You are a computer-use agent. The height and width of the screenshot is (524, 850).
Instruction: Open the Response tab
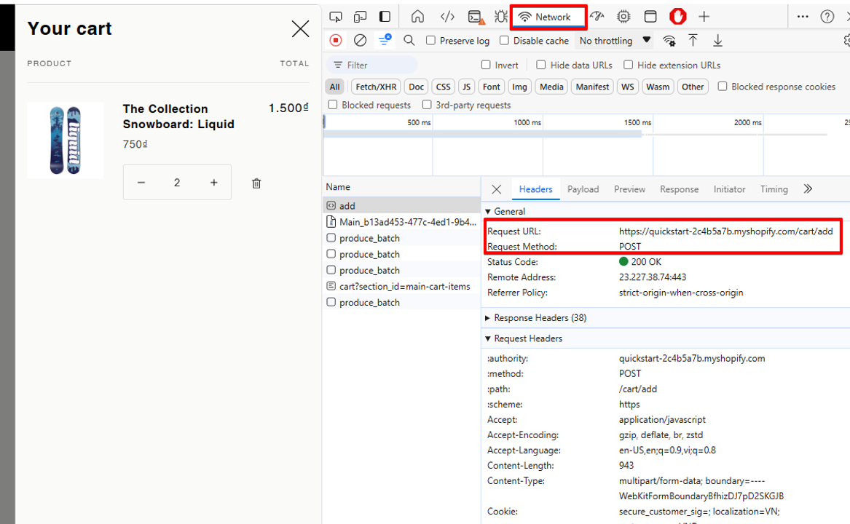click(x=680, y=189)
